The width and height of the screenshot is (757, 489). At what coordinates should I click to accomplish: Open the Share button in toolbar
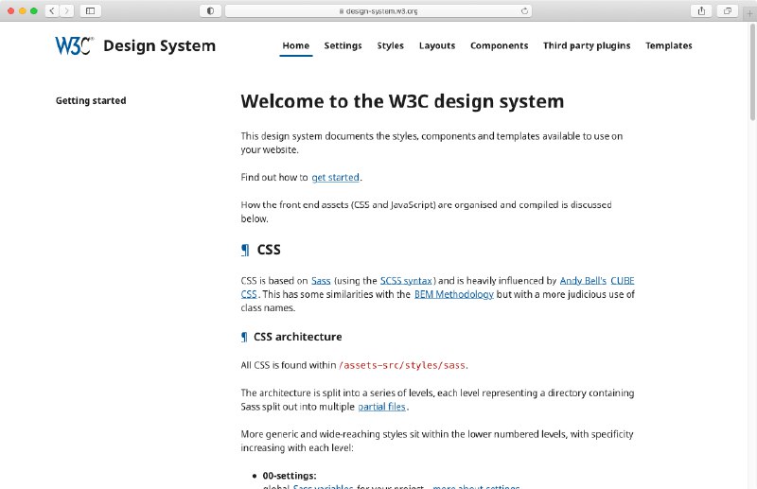click(x=701, y=10)
